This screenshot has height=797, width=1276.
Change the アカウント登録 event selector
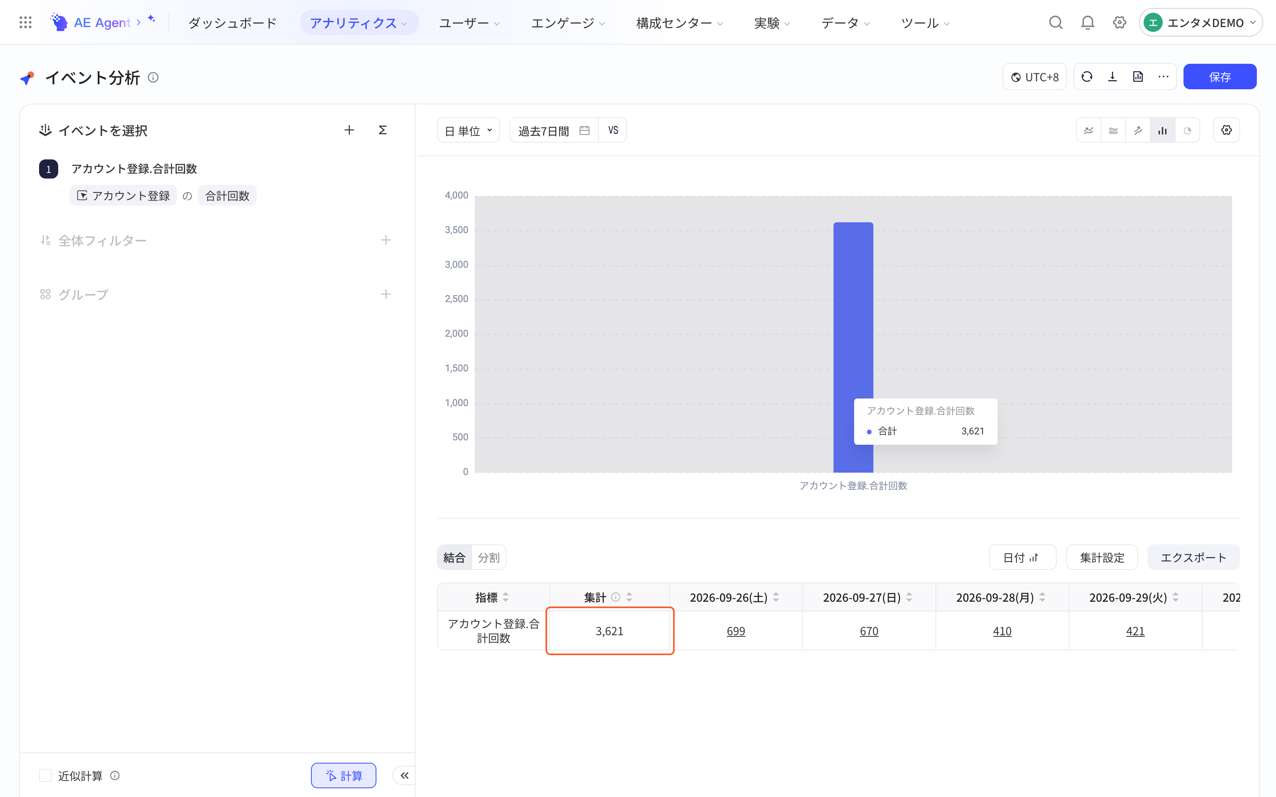click(123, 196)
